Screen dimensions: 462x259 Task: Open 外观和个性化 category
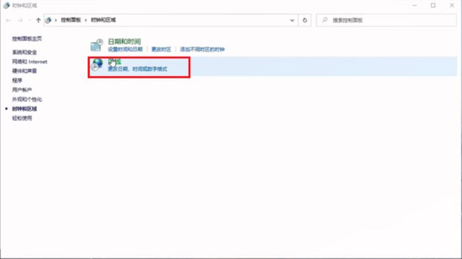27,99
